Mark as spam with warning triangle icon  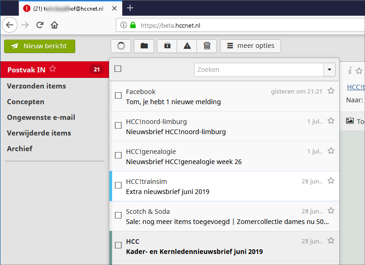pos(187,46)
